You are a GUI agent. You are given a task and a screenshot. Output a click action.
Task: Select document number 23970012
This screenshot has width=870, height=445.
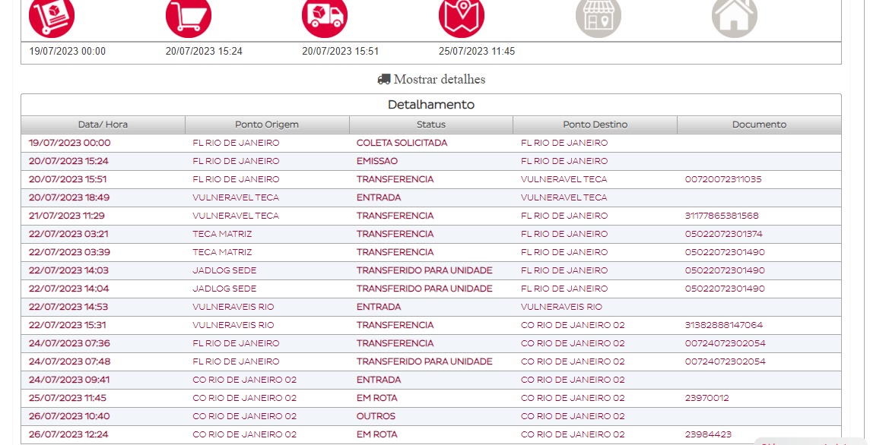[x=707, y=399]
